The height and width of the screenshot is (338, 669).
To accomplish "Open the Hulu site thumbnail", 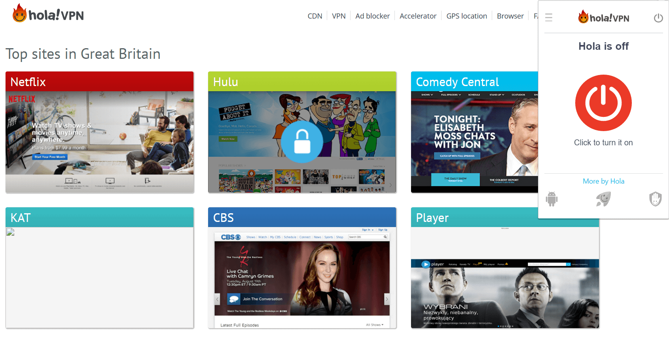I will coord(302,142).
